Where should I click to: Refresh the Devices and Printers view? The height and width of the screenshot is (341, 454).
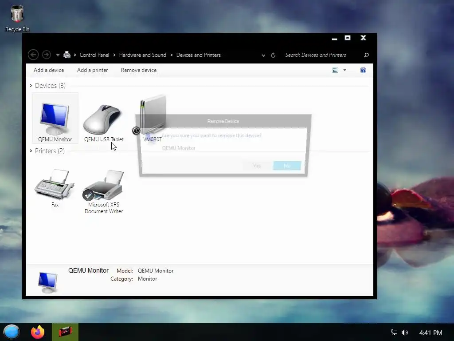[x=273, y=55]
